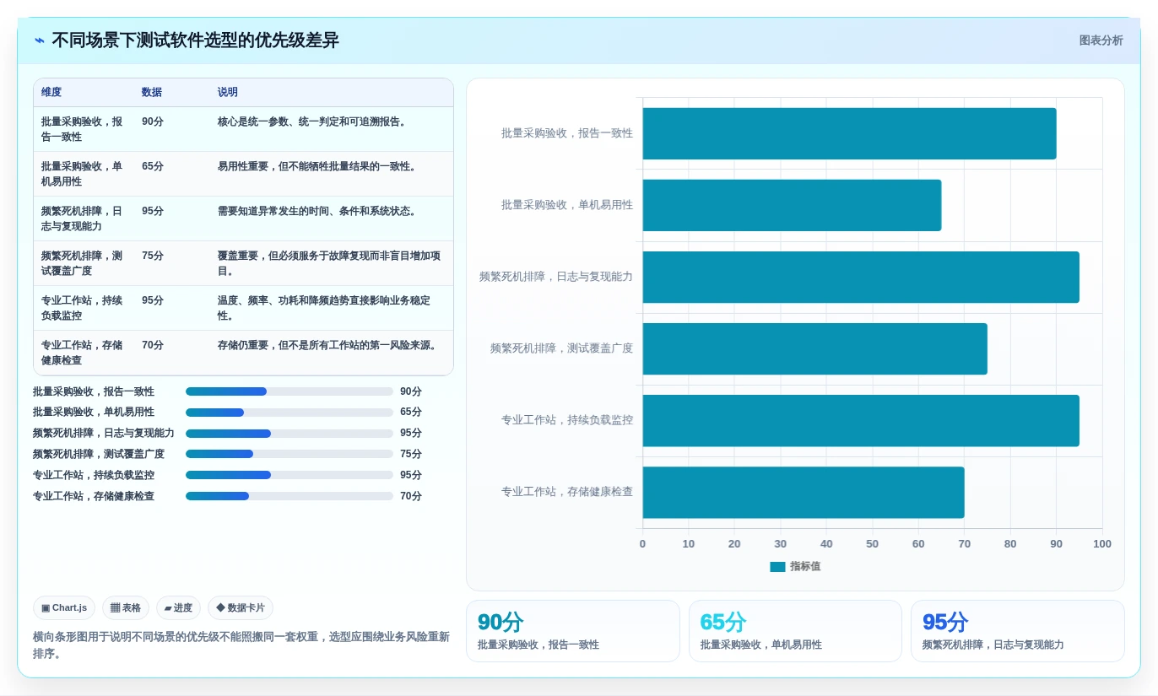Click the 90分 报告一致性 data card
1158x696 pixels.
click(x=573, y=631)
